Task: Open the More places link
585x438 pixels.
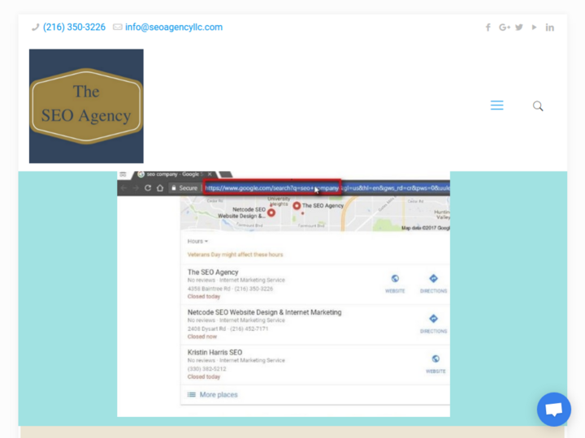Action: (x=218, y=395)
